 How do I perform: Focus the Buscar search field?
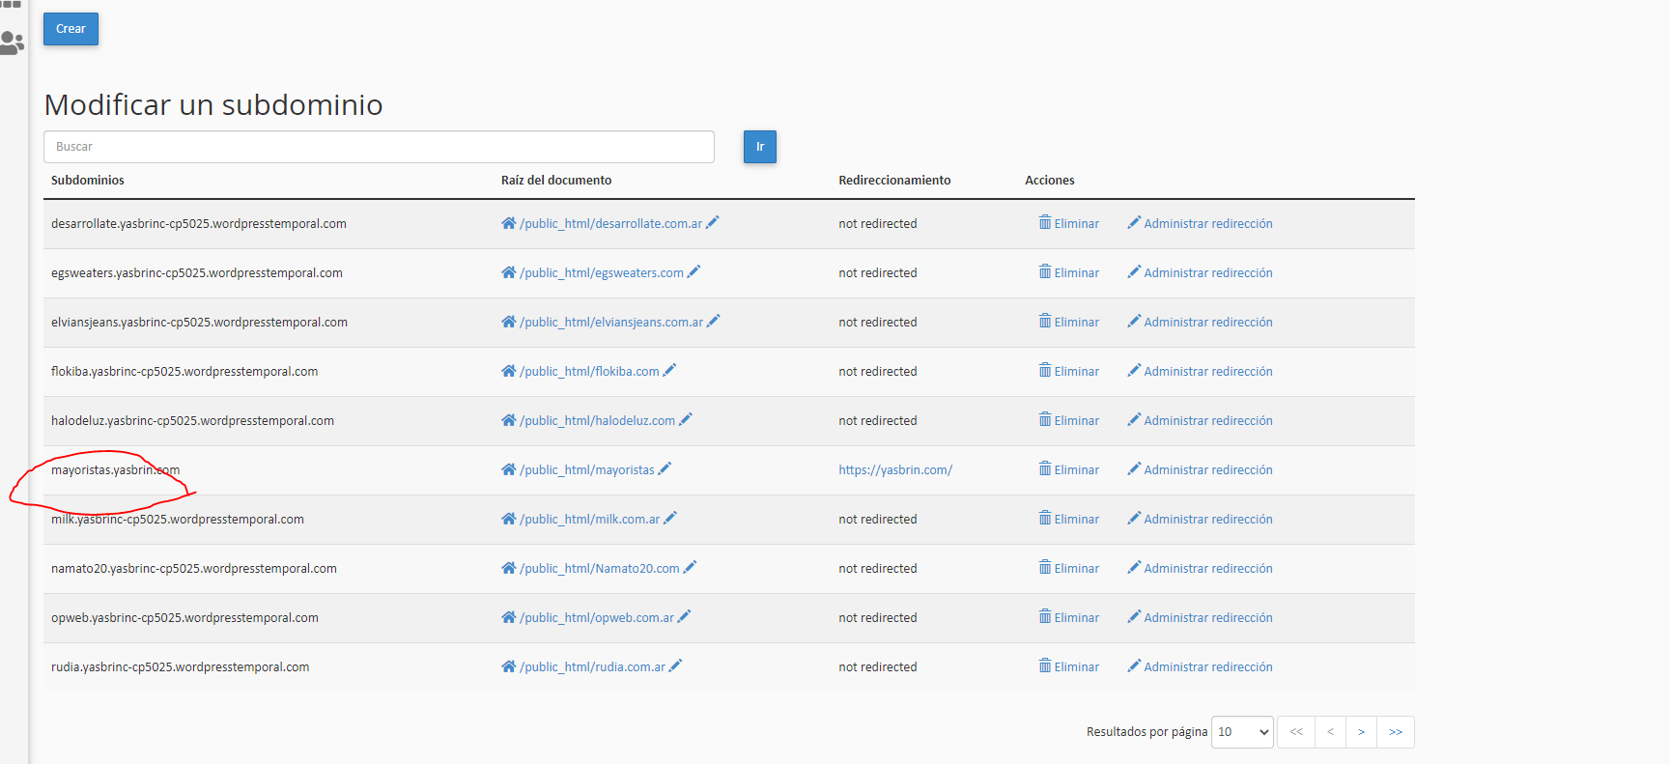pos(379,147)
